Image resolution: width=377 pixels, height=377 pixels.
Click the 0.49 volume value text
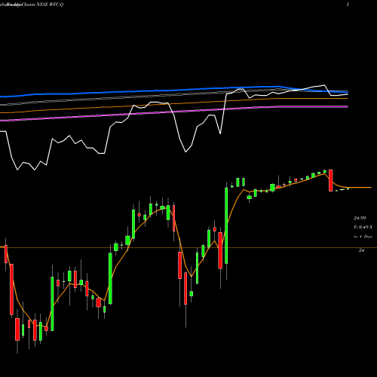[x=363, y=227]
